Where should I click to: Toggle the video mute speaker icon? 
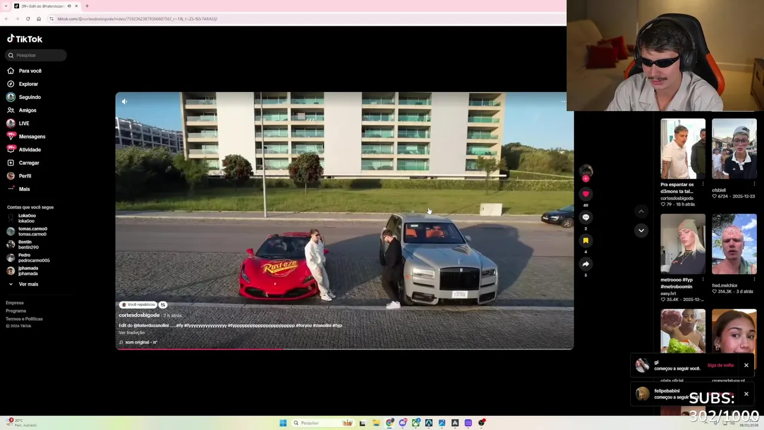[x=124, y=102]
